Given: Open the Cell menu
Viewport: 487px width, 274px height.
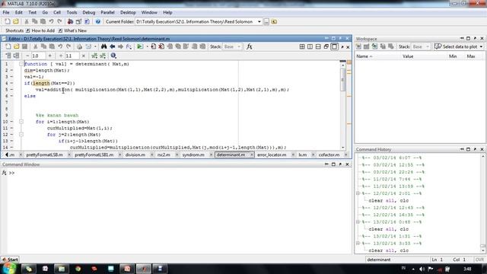Looking at the screenshot, I should point(57,12).
